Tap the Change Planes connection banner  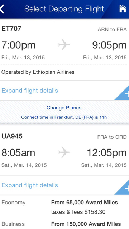(x=64, y=112)
